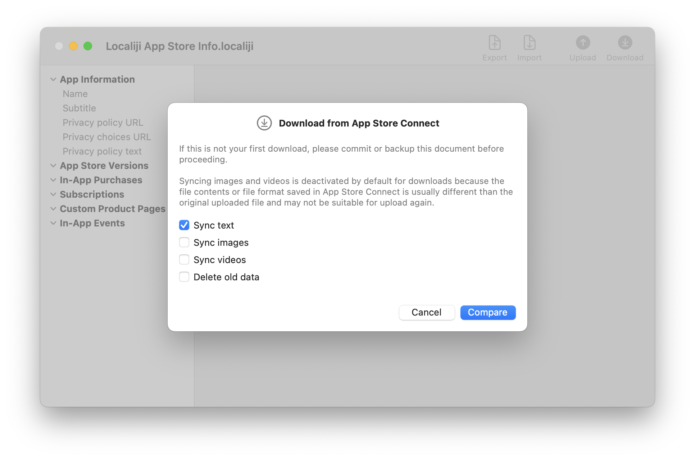Click the Upload toolbar icon
The image size is (695, 460).
(x=583, y=43)
